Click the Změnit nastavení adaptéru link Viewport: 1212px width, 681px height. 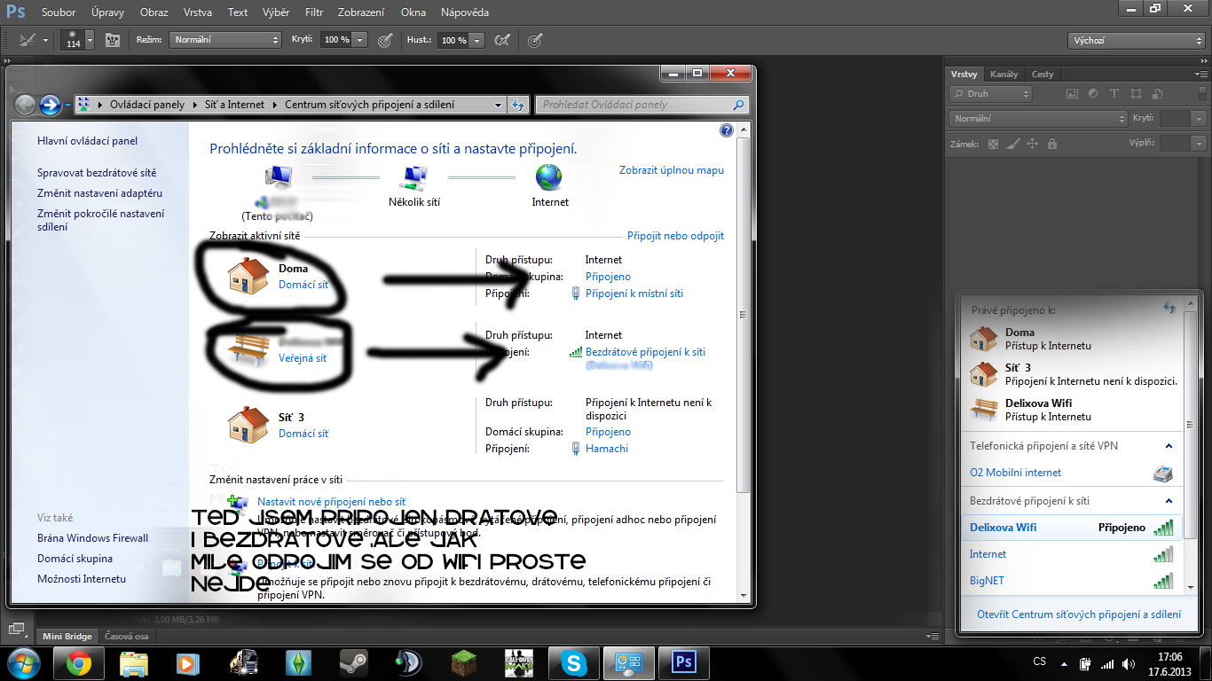(x=99, y=193)
